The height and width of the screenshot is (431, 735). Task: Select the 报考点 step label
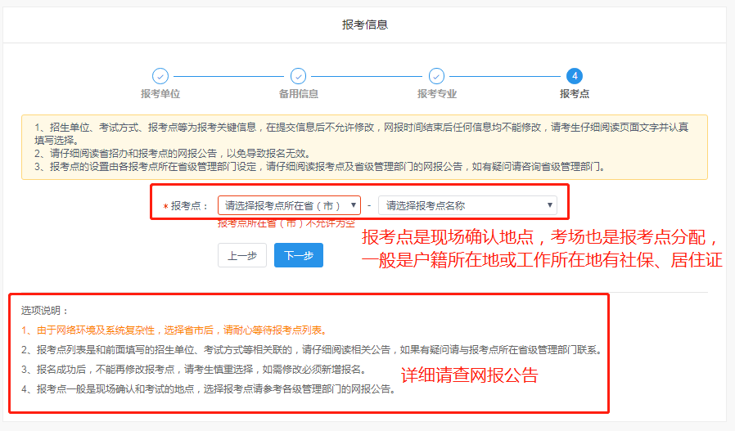[575, 94]
